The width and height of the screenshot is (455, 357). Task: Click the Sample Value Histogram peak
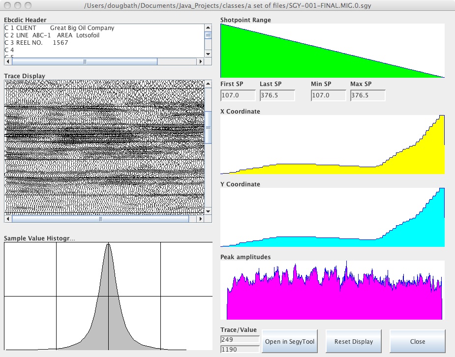(x=108, y=246)
